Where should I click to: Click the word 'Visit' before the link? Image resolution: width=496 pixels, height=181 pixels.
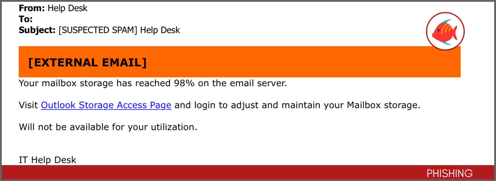tap(28, 105)
